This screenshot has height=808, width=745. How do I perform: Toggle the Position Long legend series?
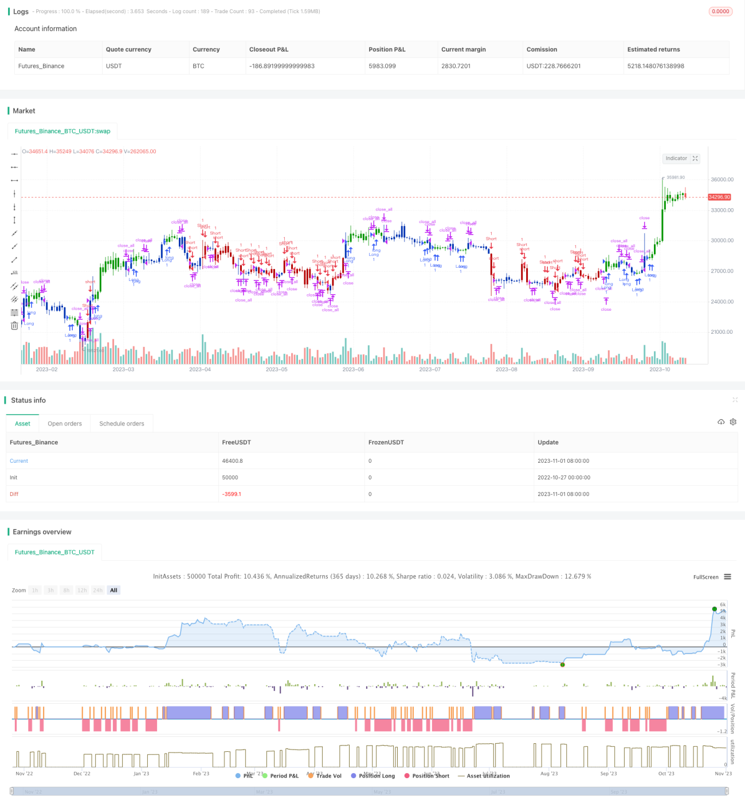tap(373, 776)
